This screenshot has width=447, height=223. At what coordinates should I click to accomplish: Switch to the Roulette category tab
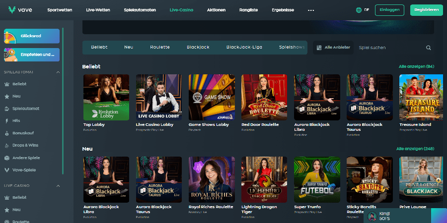(x=159, y=48)
